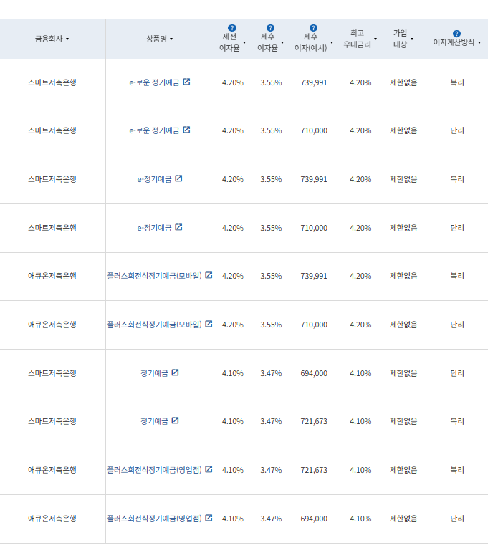Screen dimensions: 488x548
Task: Click 739,991 in the e-로운 정기예금 row
Action: click(x=314, y=82)
